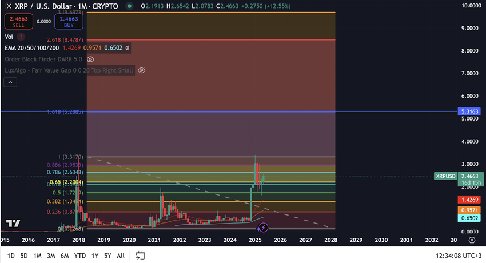Image resolution: width=486 pixels, height=263 pixels.
Task: Select the 3M time range
Action: coord(51,256)
